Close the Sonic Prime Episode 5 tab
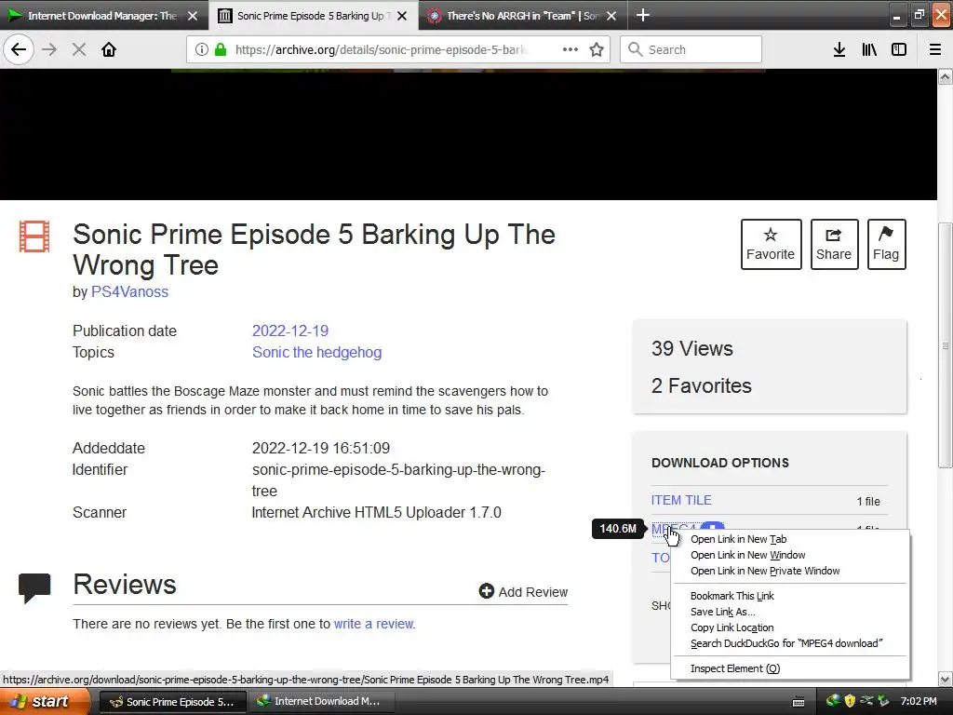Image resolution: width=953 pixels, height=715 pixels. [x=402, y=16]
